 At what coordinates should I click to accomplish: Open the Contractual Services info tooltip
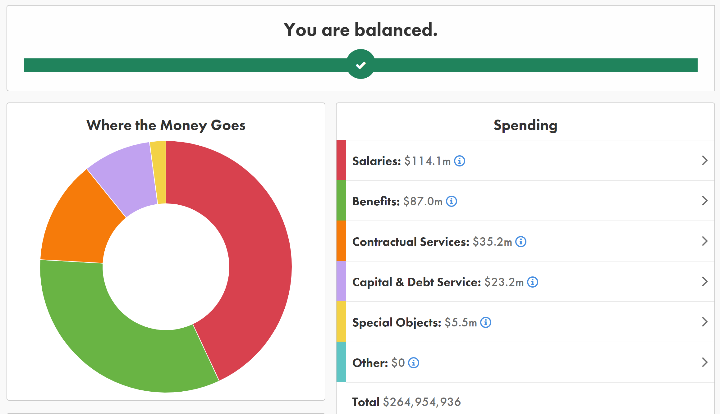(x=521, y=242)
